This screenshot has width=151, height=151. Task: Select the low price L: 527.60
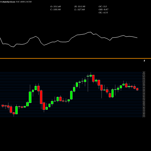point(79,10)
